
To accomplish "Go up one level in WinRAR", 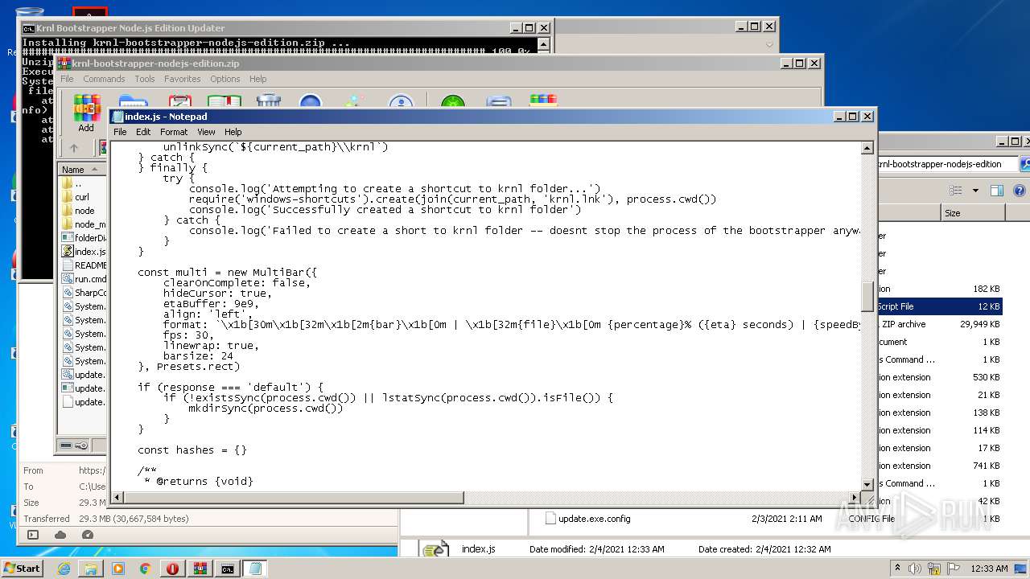I will 74,148.
